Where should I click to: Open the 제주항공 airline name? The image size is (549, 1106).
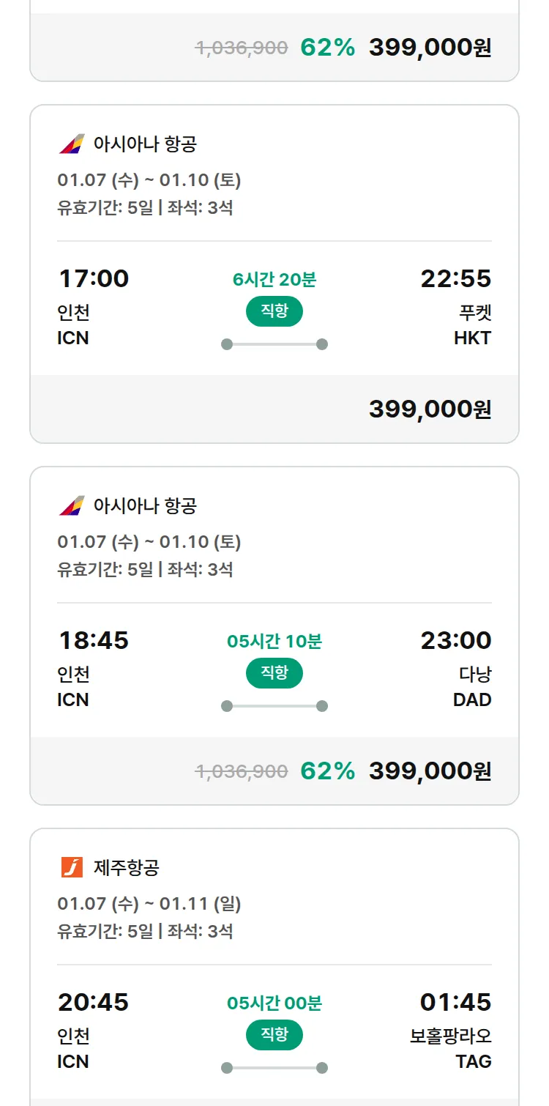[x=127, y=868]
